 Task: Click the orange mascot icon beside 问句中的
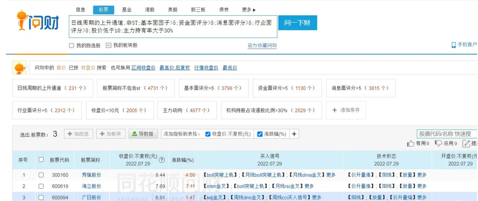(x=19, y=68)
